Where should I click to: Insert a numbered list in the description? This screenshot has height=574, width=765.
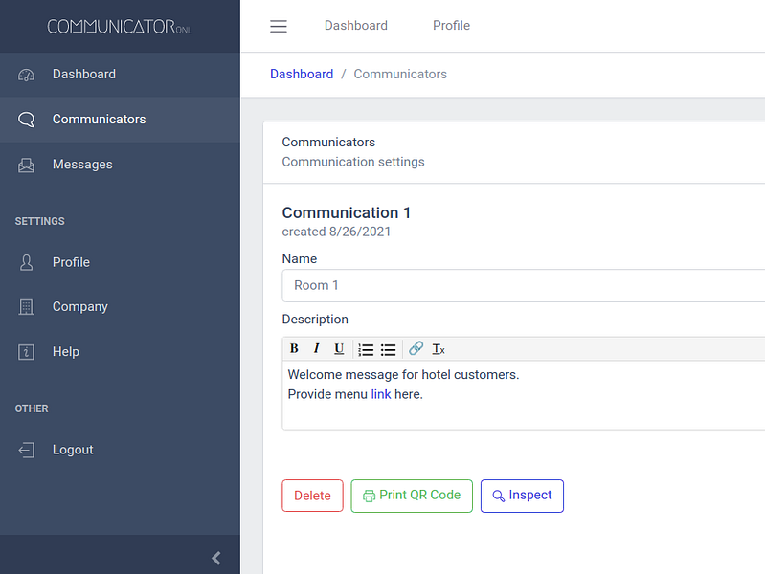point(366,349)
